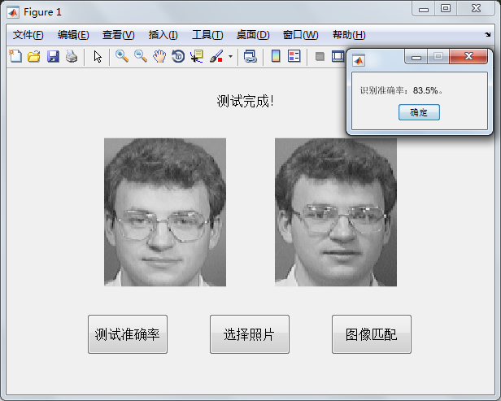Click the 图像匹配 button
The width and height of the screenshot is (501, 401).
tap(372, 334)
